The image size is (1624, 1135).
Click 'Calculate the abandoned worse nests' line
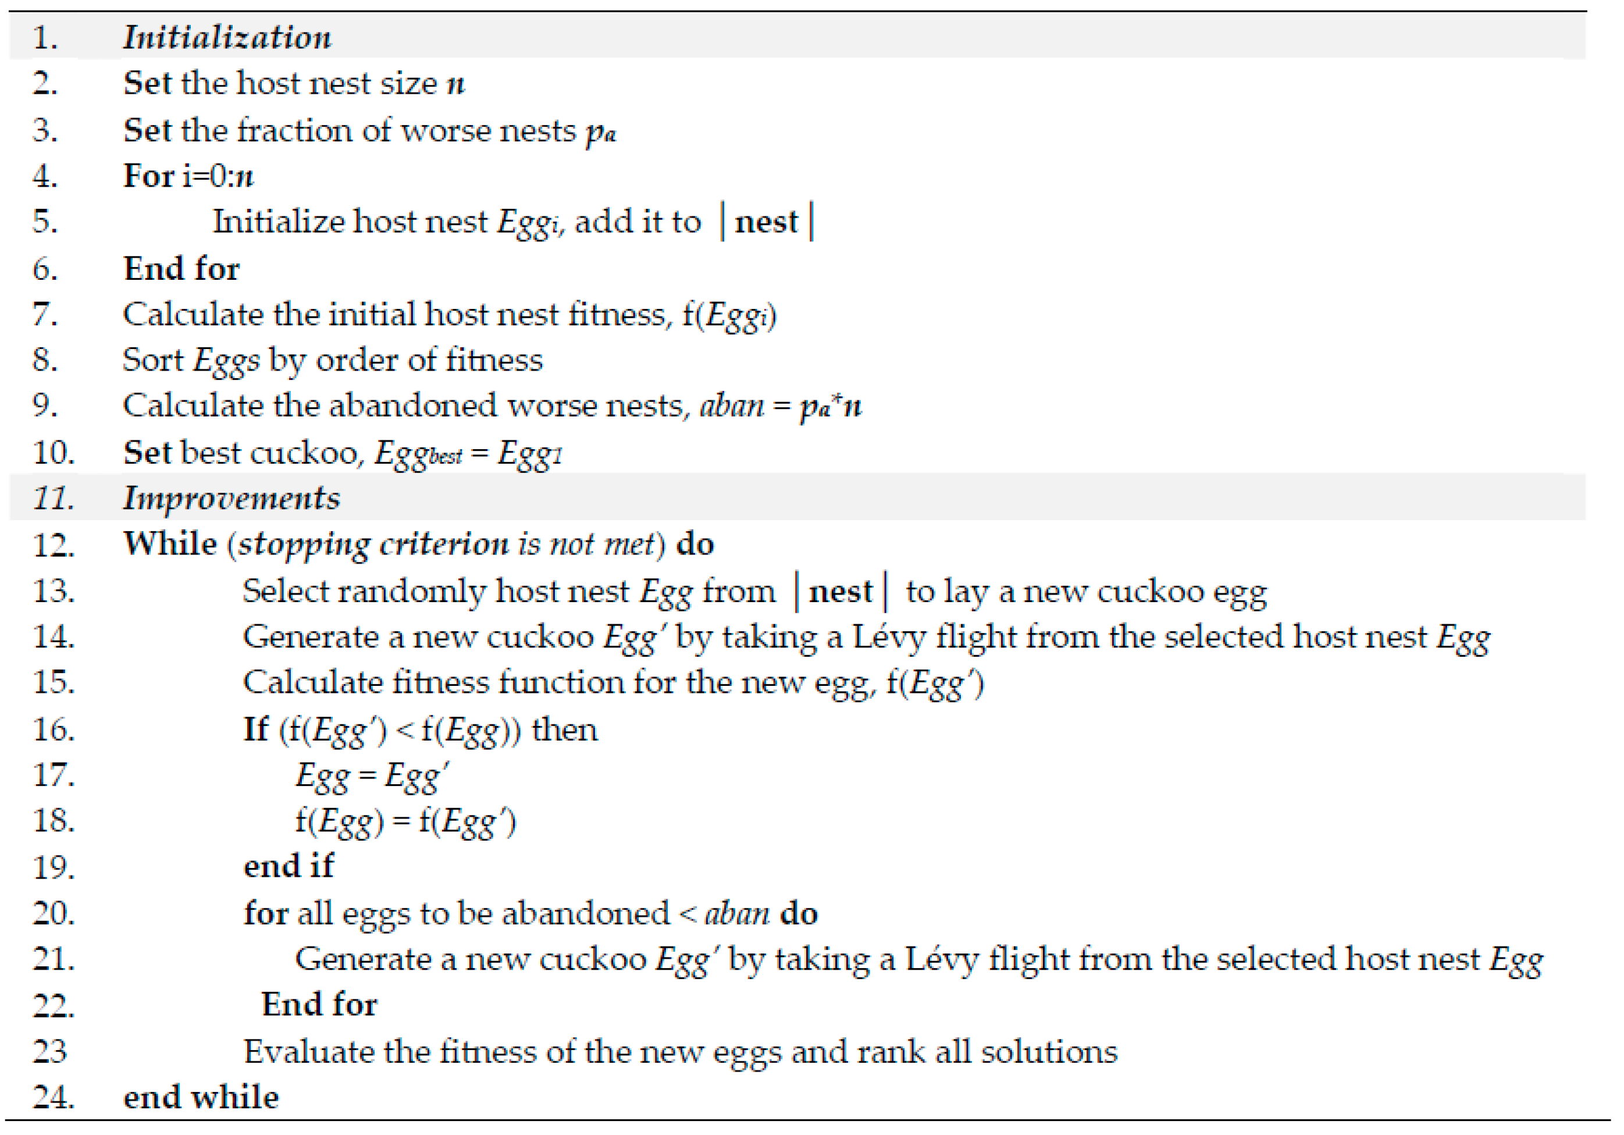(x=492, y=406)
